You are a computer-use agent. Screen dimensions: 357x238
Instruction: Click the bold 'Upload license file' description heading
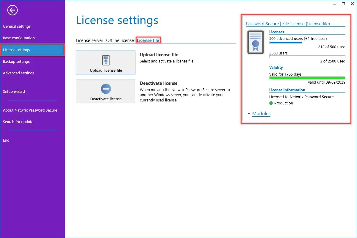159,55
